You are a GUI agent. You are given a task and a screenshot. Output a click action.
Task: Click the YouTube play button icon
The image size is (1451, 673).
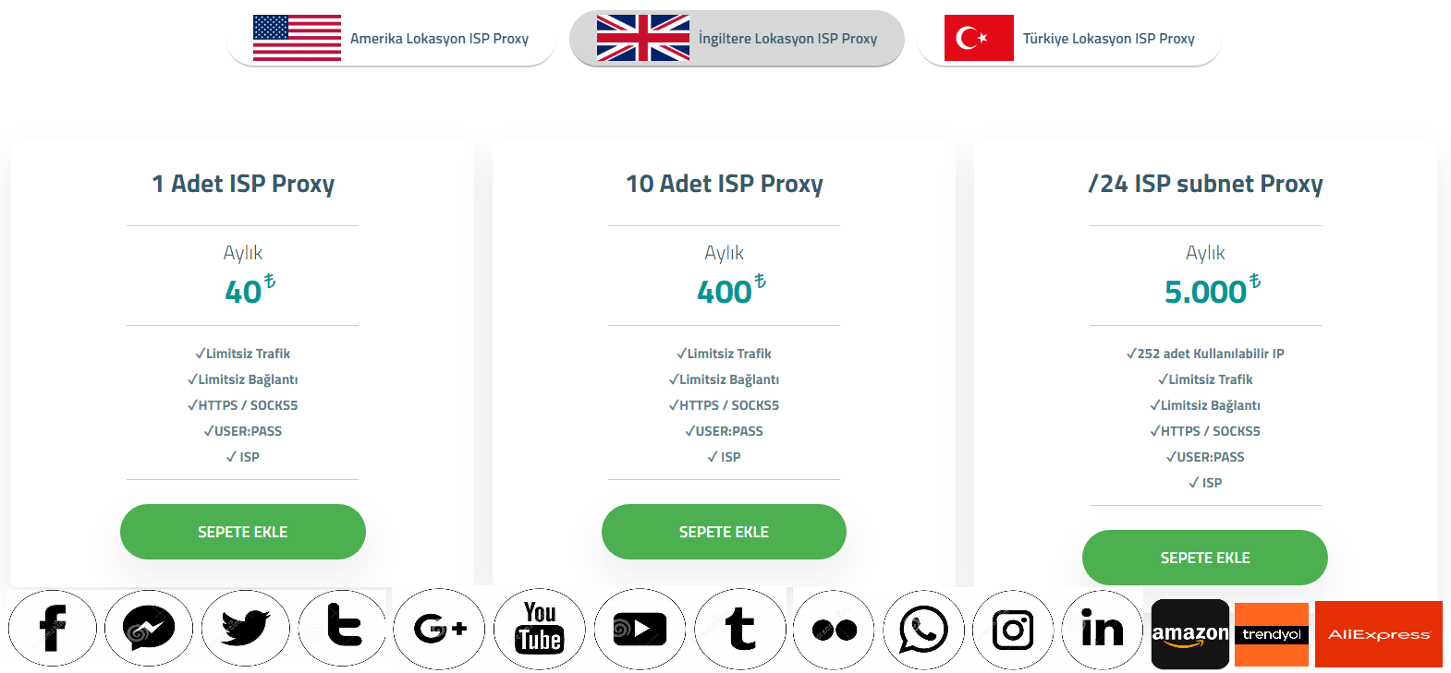click(640, 629)
